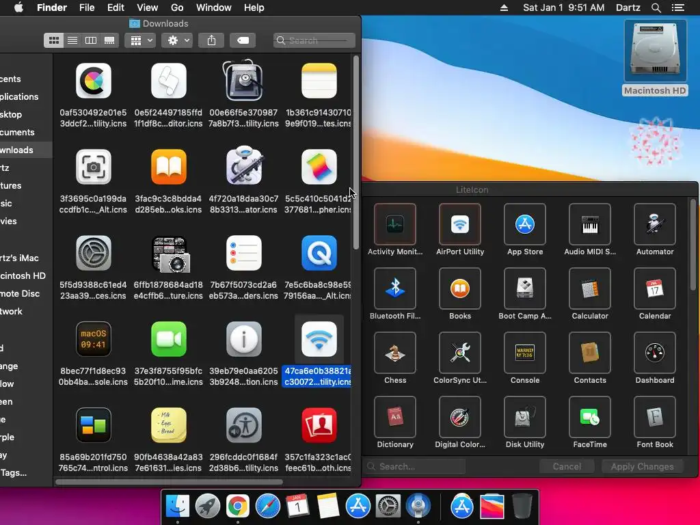Open the File menu
700x525 pixels.
pos(87,8)
